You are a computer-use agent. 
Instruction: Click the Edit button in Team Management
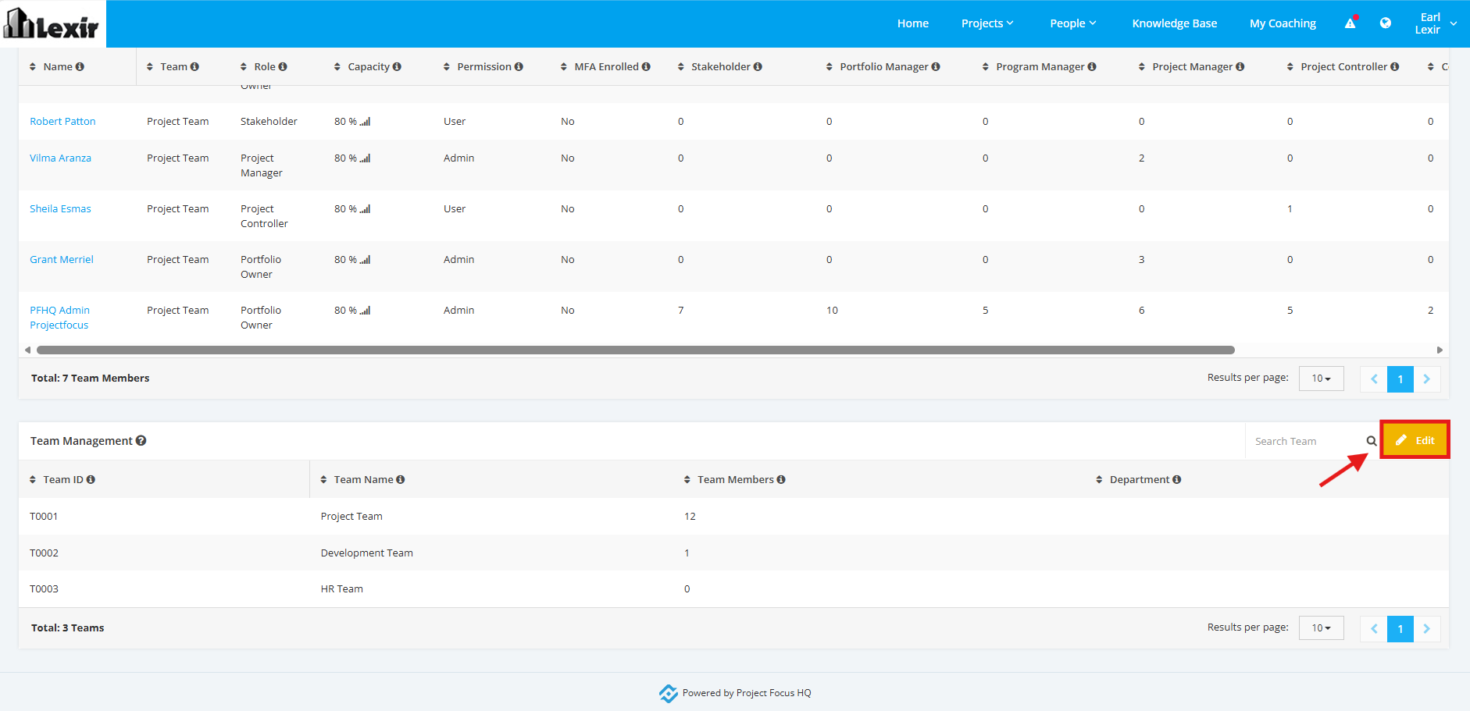click(1415, 440)
